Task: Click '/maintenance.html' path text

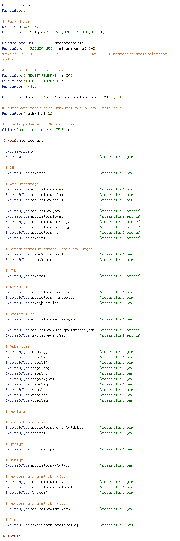Action: pos(70,43)
